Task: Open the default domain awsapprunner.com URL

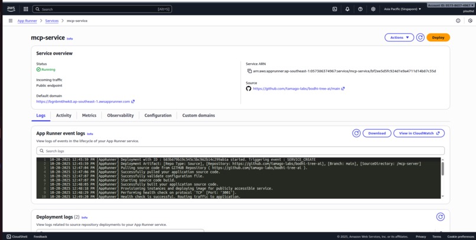Action: (83, 101)
